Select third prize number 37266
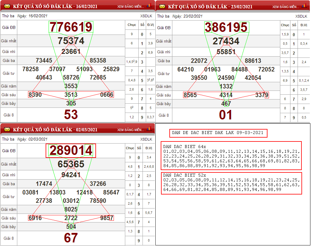 98,184
